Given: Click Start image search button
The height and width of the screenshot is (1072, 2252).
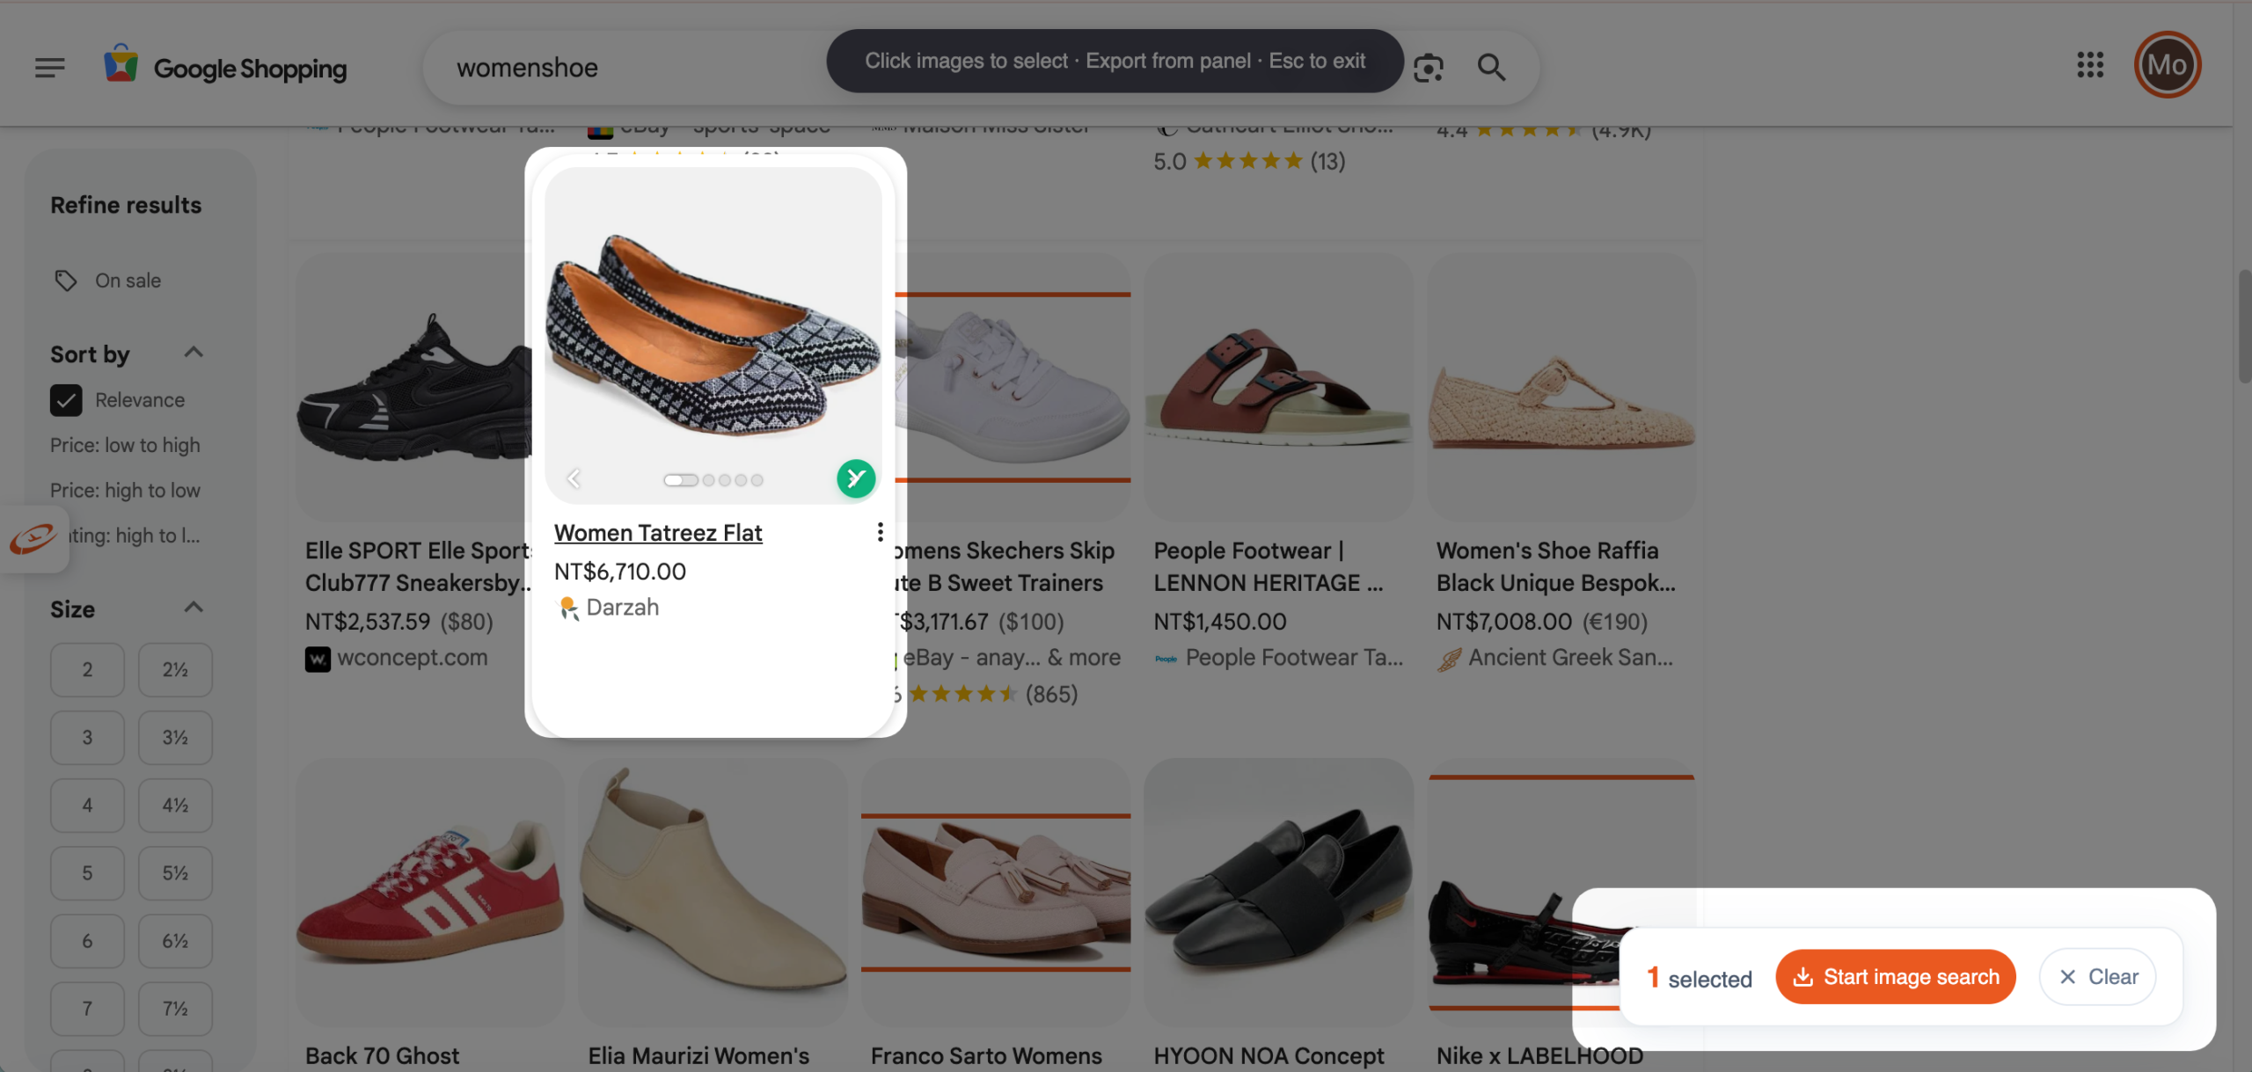Looking at the screenshot, I should [x=1896, y=977].
